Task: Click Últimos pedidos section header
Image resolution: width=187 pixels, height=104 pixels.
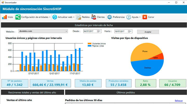Action: coord(126,92)
